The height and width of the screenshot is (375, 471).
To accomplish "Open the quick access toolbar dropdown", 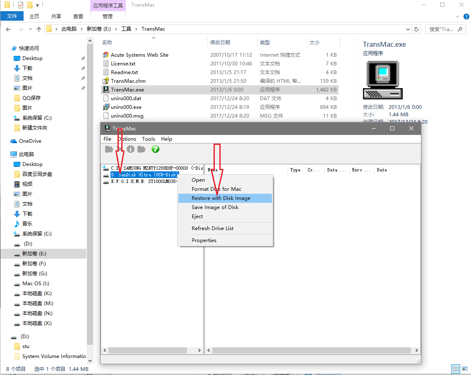I will (38, 5).
